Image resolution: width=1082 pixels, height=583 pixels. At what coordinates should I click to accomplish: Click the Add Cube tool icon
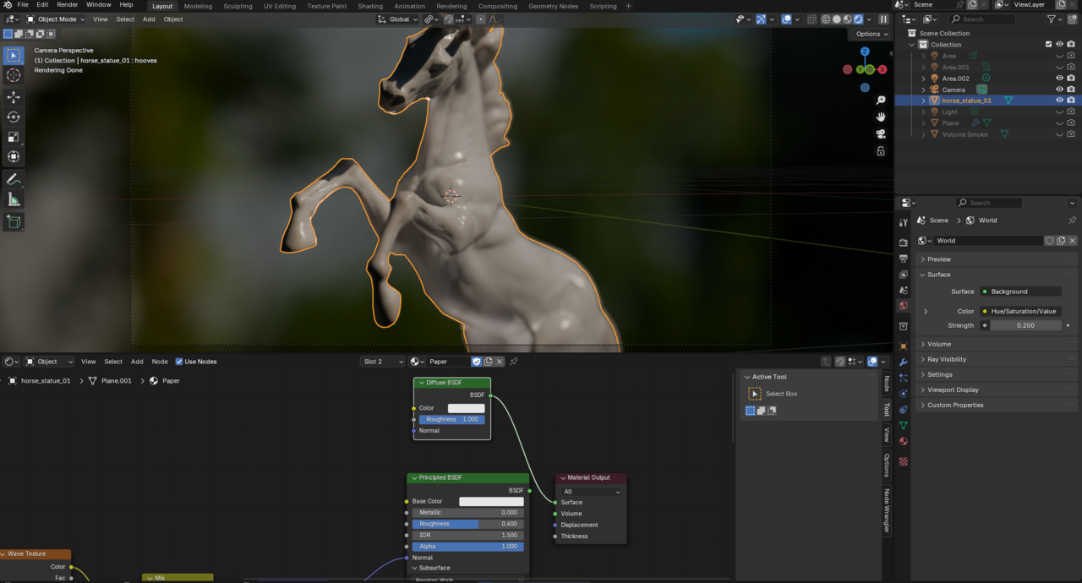[14, 222]
